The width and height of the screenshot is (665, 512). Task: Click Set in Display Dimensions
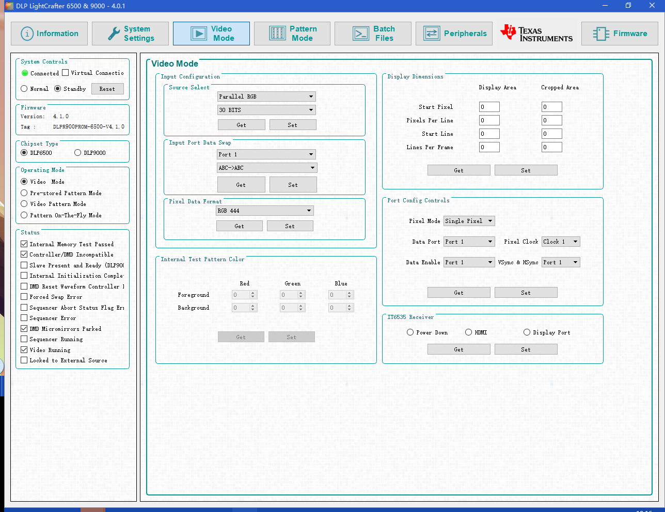[x=526, y=170]
